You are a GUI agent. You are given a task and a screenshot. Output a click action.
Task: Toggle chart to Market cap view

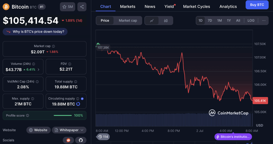128,20
